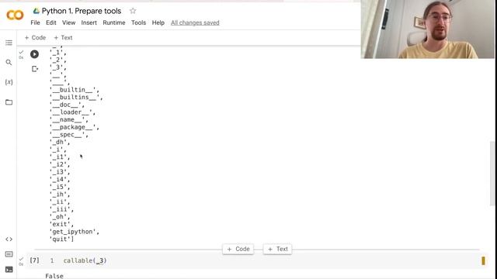Click the '_oh' output line
Image resolution: width=497 pixels, height=279 pixels.
(x=60, y=217)
